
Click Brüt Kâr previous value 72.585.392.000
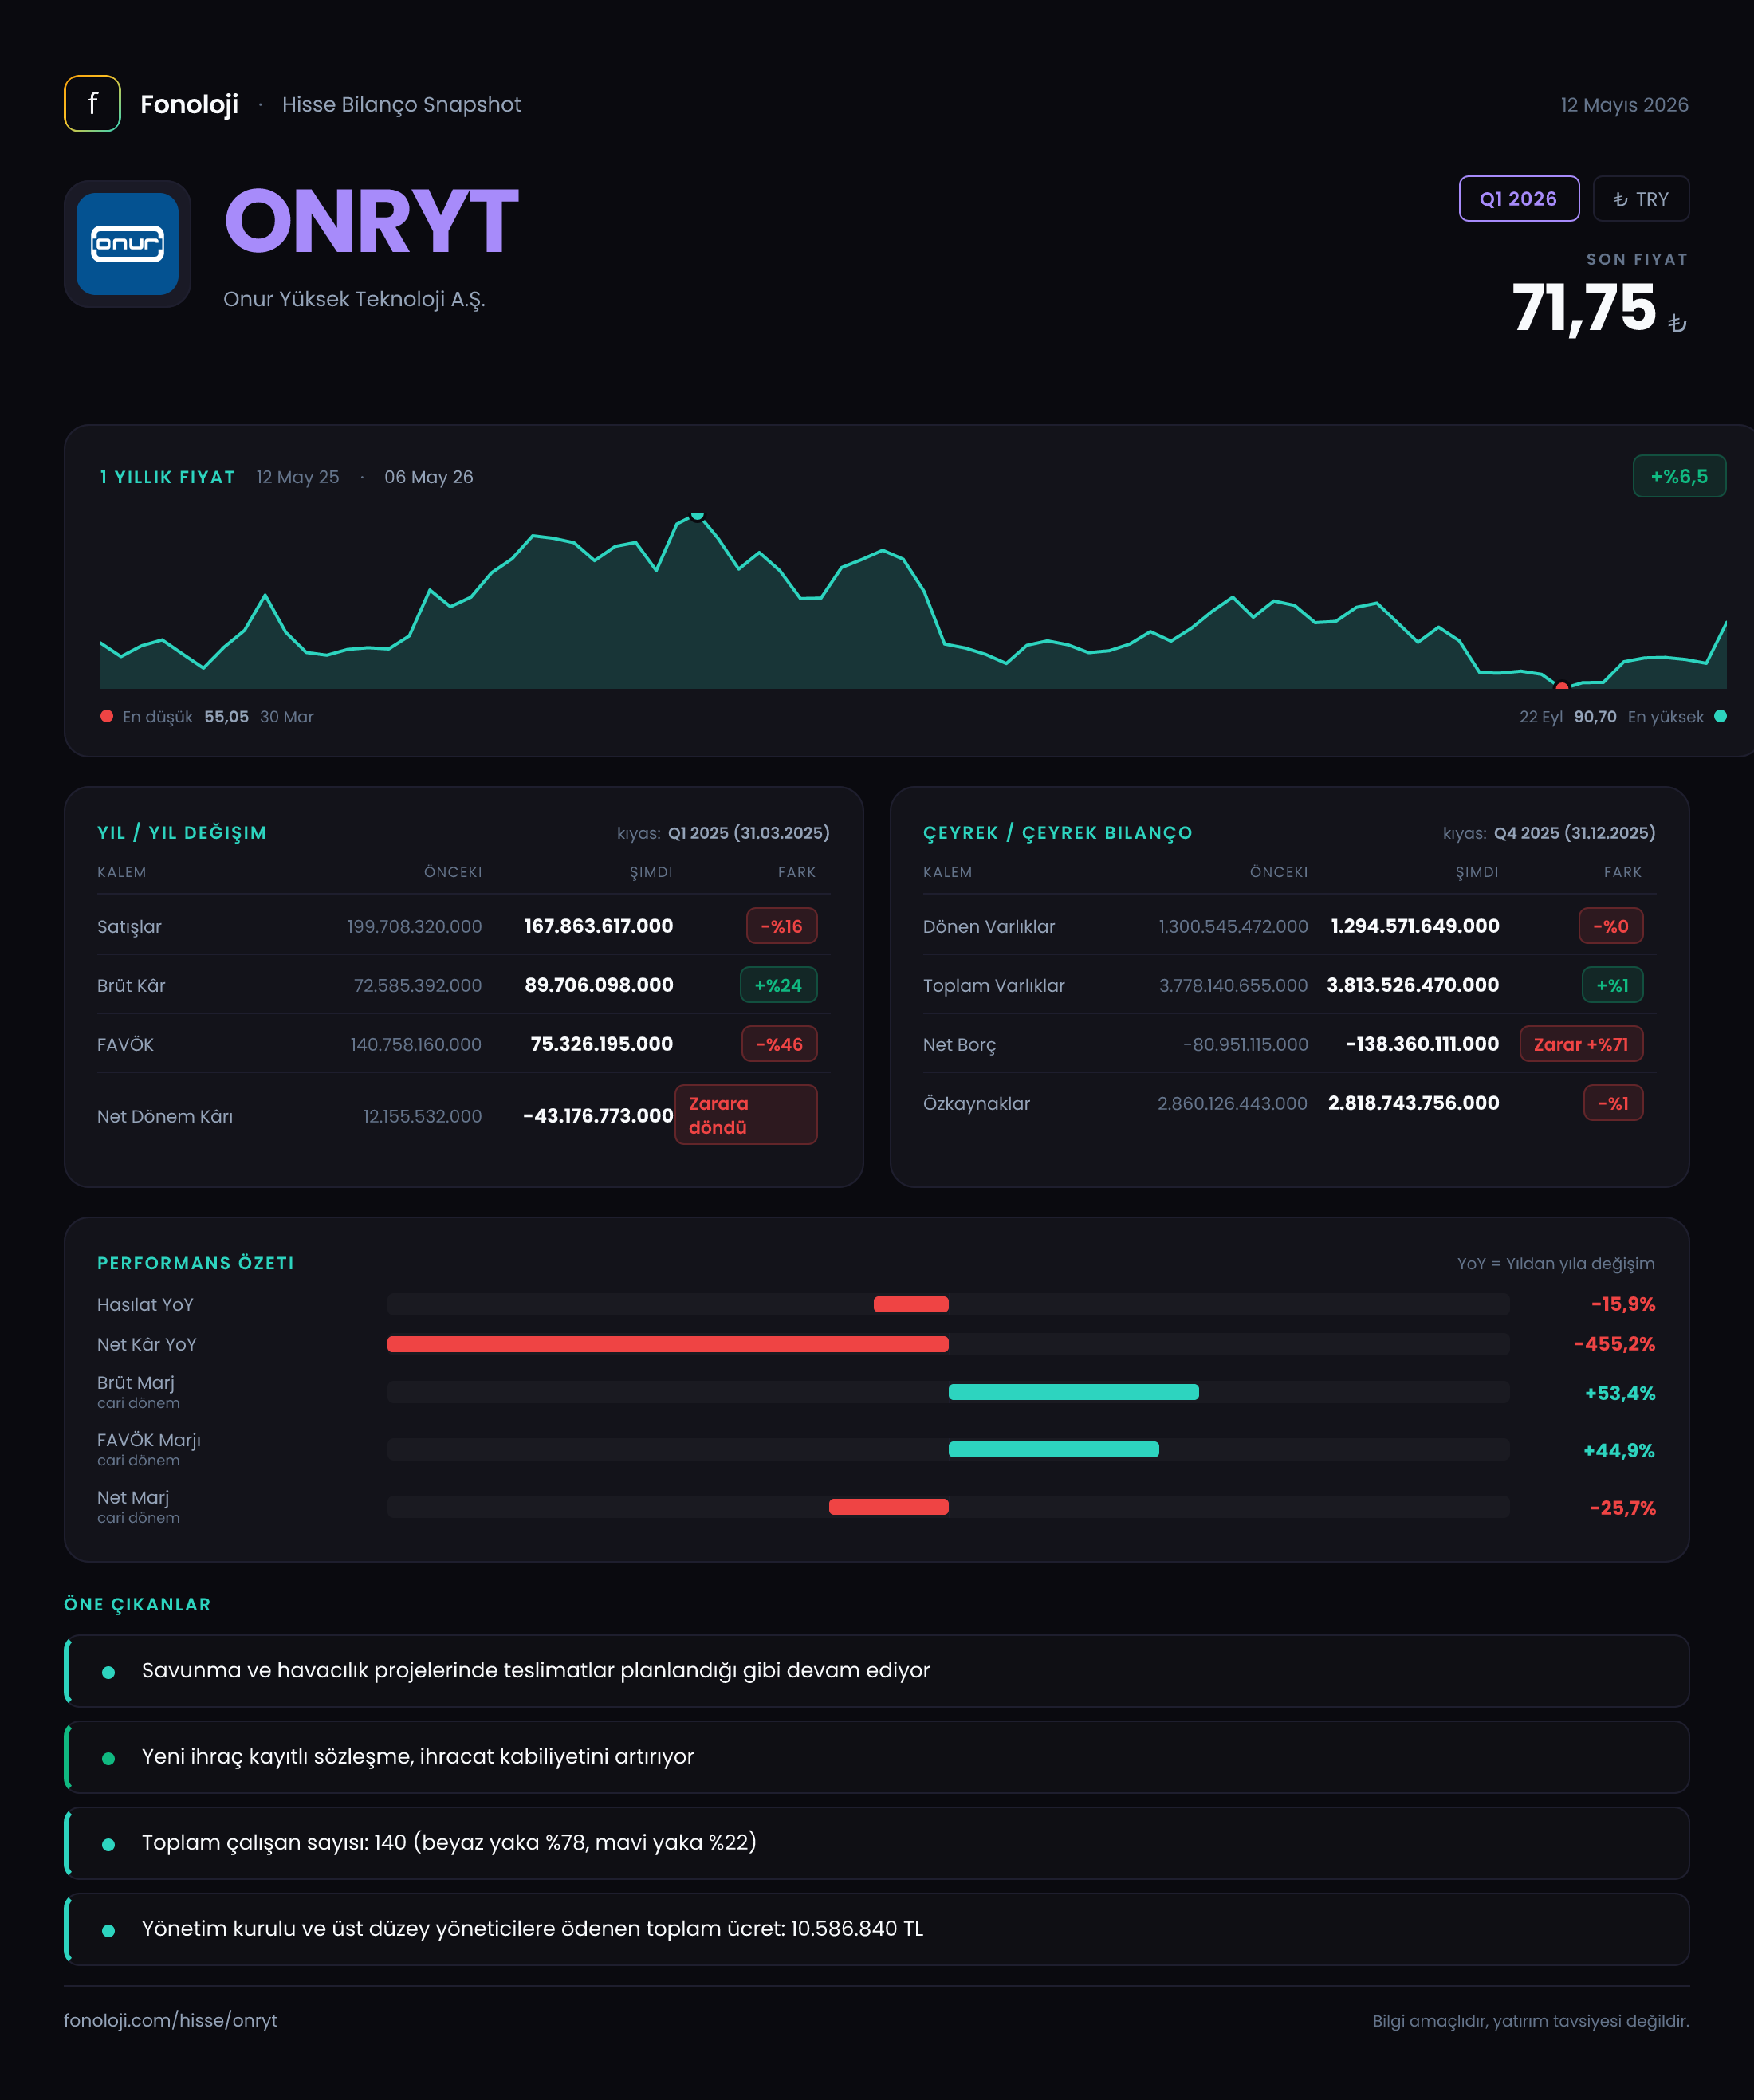(417, 985)
